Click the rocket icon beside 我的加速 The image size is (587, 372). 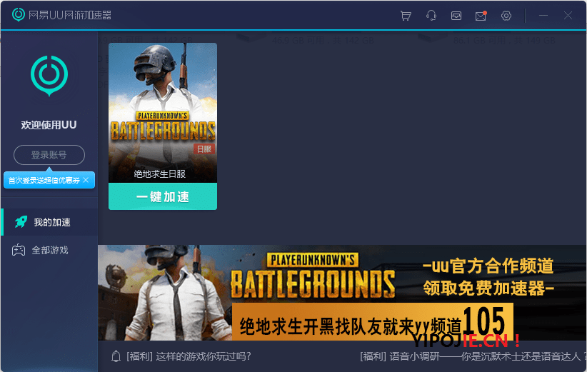21,222
